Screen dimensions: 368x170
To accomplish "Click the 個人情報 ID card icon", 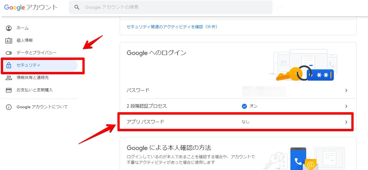I will pos(9,40).
